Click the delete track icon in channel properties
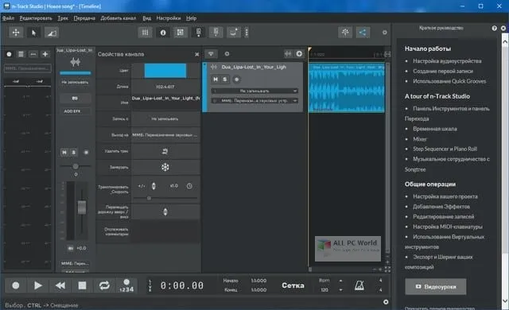The image size is (509, 310). point(165,151)
